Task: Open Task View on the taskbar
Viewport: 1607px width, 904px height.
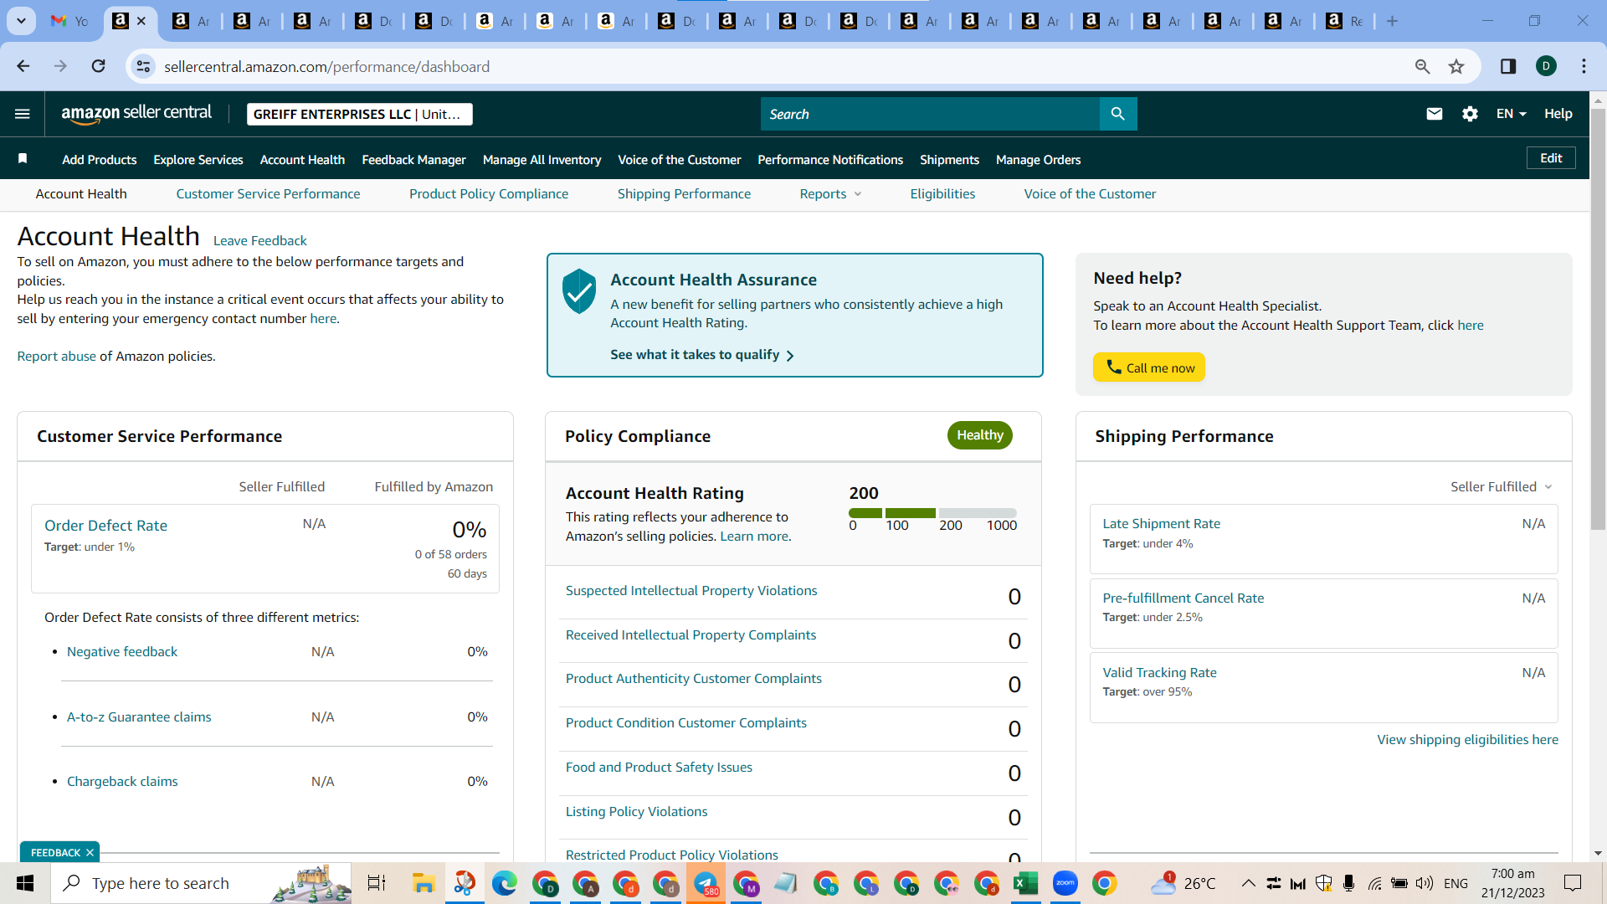Action: [377, 883]
